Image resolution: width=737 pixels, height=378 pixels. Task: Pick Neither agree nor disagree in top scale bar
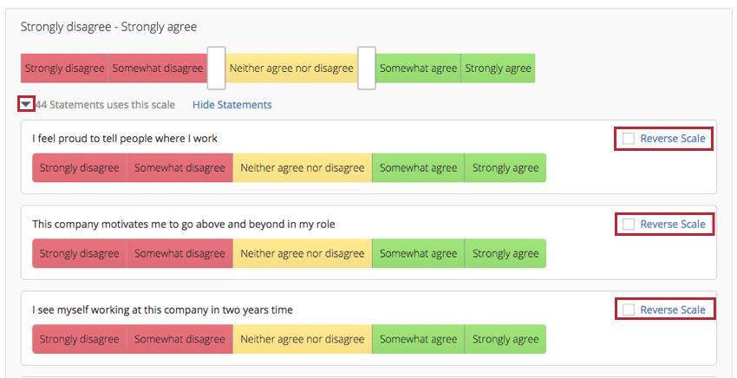[x=291, y=68]
